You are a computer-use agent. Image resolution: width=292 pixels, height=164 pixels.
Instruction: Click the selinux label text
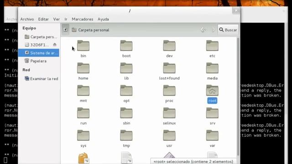pos(169,123)
